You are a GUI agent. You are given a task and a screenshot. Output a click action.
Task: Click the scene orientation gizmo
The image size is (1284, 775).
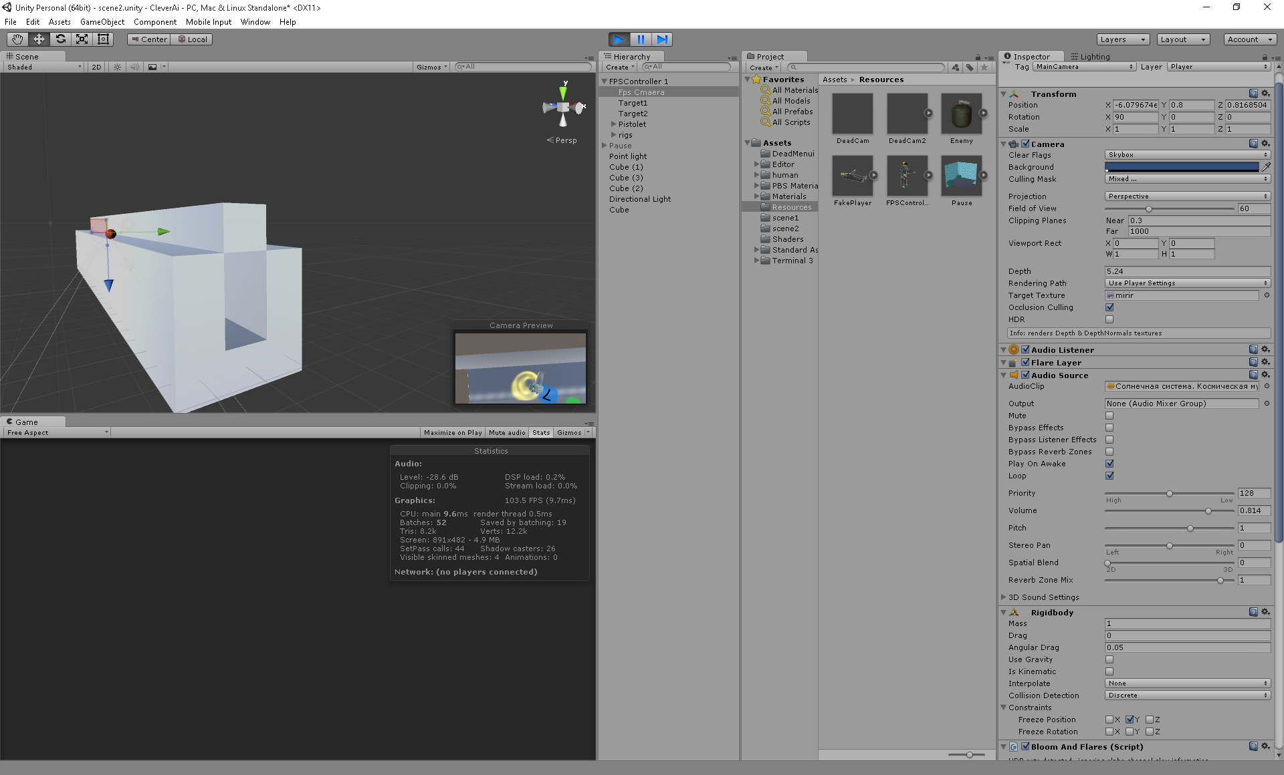pos(564,107)
